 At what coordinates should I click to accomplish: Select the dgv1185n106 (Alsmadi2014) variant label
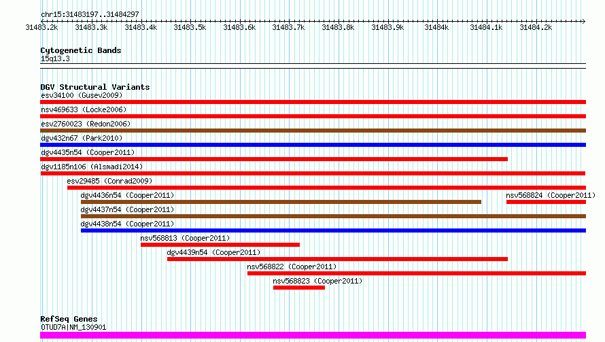pyautogui.click(x=92, y=167)
